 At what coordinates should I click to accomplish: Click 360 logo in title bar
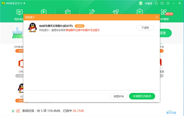3,3
